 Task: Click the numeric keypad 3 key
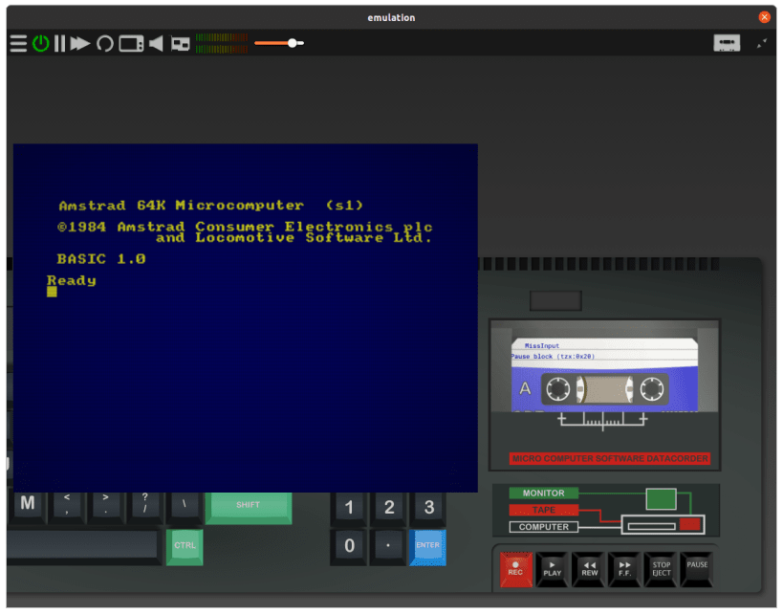(x=428, y=508)
